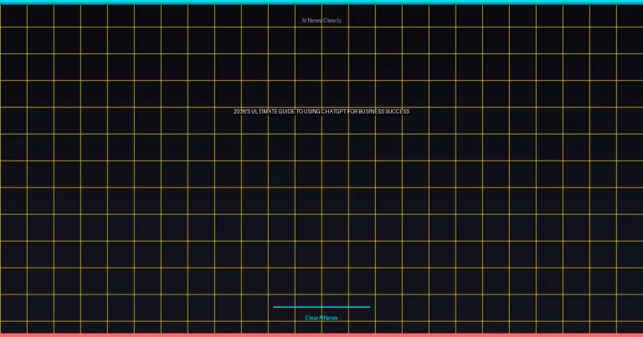This screenshot has width=643, height=337.
Task: Click the 2026's Ultimate Guide ChatGPT headline
Action: click(x=321, y=111)
